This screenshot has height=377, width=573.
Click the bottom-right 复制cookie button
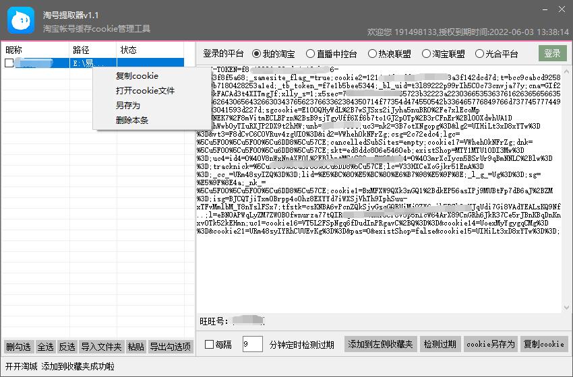[x=544, y=344]
